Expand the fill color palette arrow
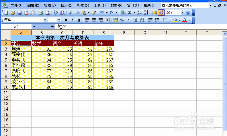Screen dimensions: 227x136 pos(179,20)
